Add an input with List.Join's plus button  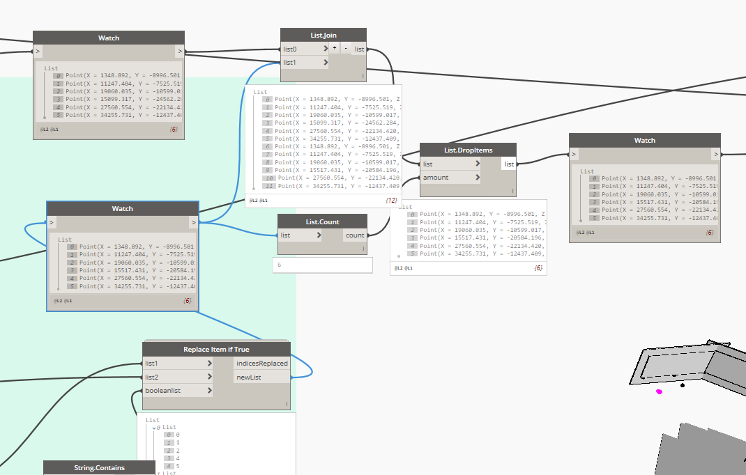(335, 48)
